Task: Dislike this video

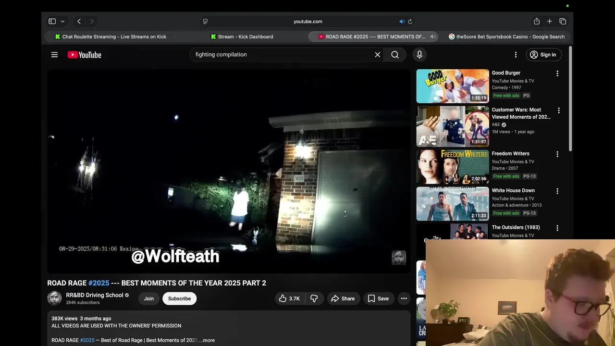Action: [x=314, y=298]
